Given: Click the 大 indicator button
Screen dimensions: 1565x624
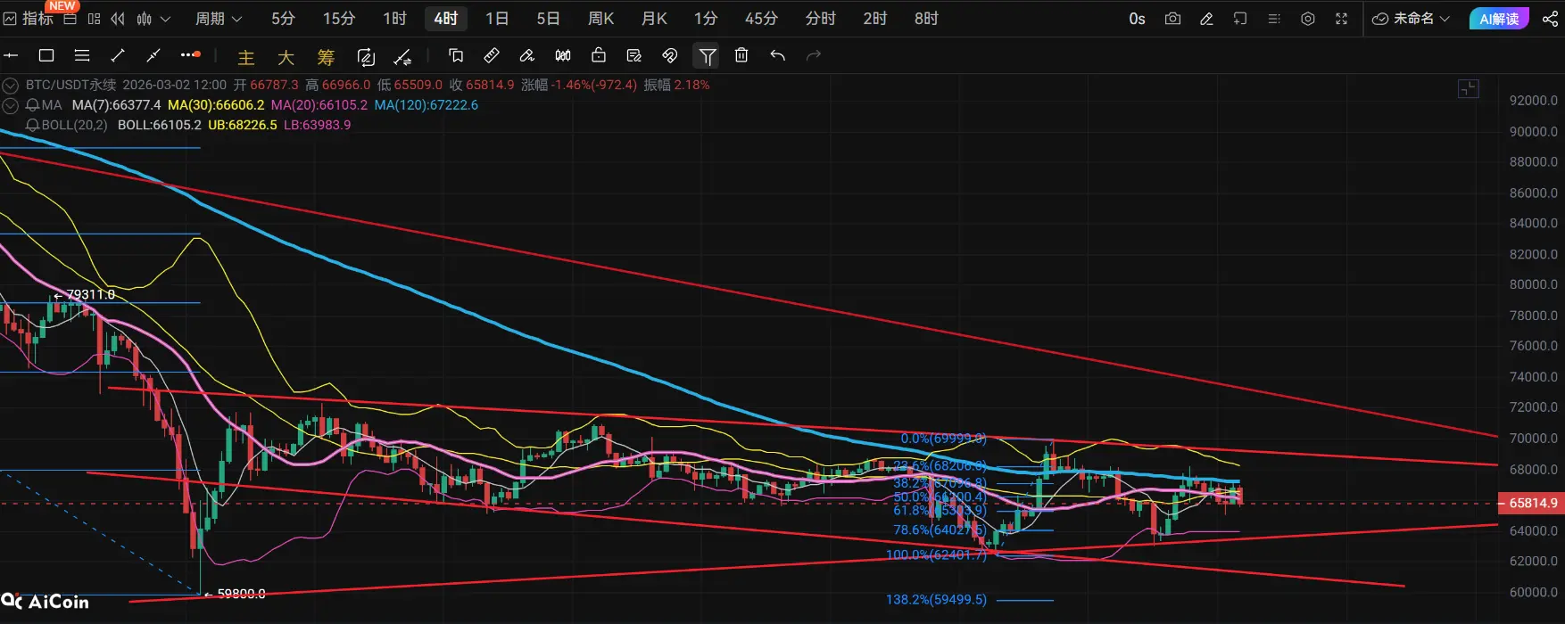Looking at the screenshot, I should (x=286, y=57).
